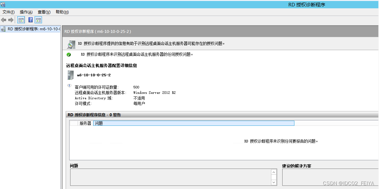Open the 帮助(H) menu

tap(62, 12)
